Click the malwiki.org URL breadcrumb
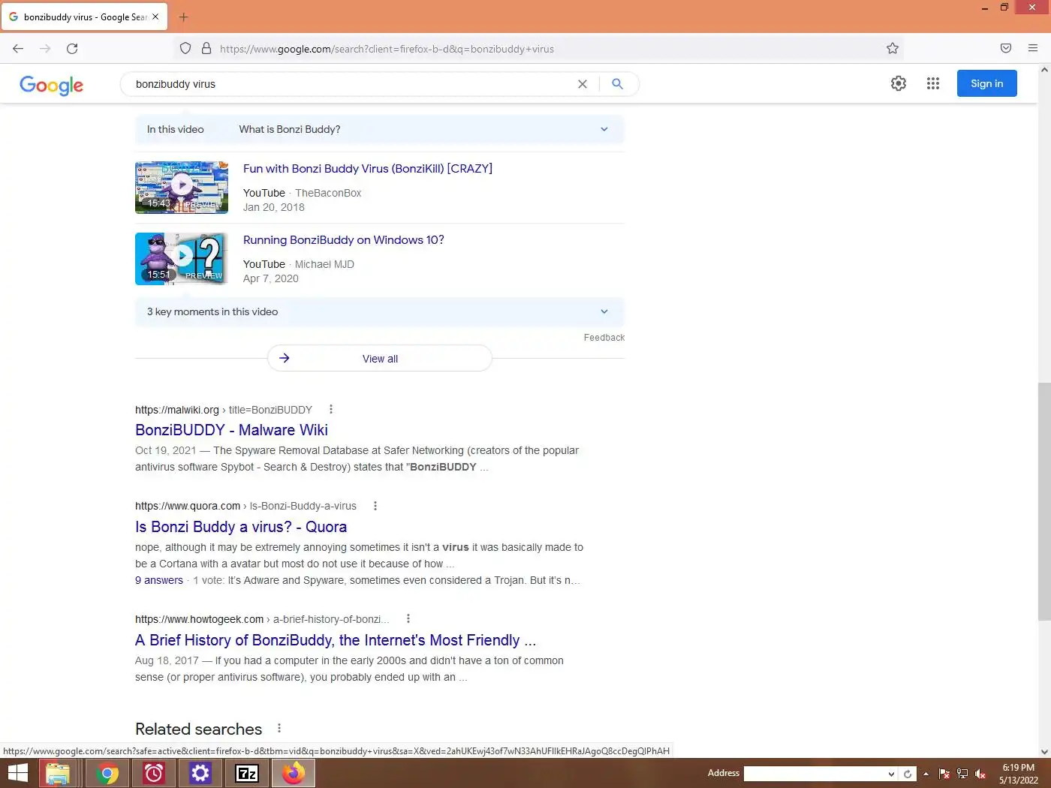1051x788 pixels. pos(224,410)
